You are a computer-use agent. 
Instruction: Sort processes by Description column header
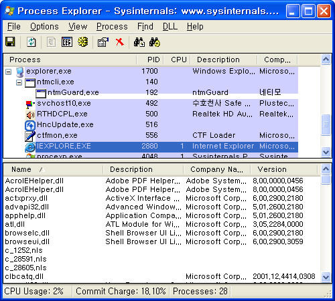[x=224, y=60]
